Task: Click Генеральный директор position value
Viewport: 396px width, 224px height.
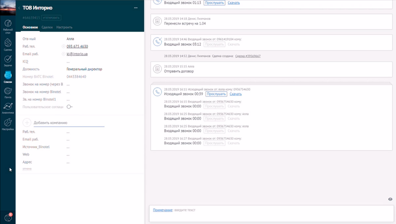Action: [84, 69]
